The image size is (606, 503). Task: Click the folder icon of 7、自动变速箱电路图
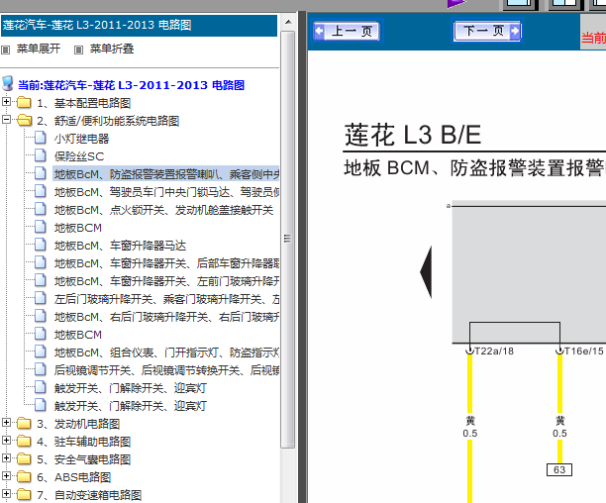(x=24, y=494)
